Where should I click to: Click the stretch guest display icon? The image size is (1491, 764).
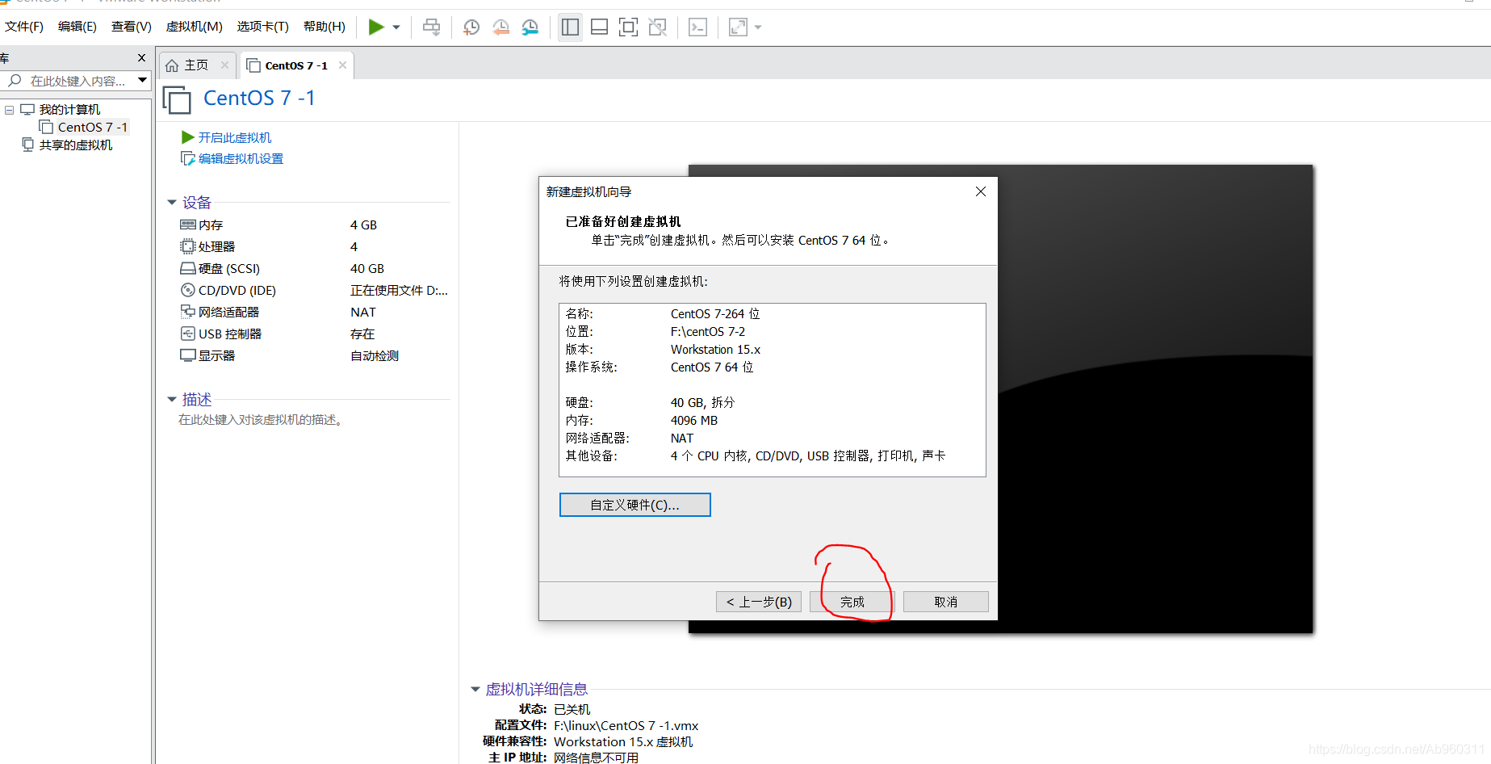pyautogui.click(x=738, y=27)
